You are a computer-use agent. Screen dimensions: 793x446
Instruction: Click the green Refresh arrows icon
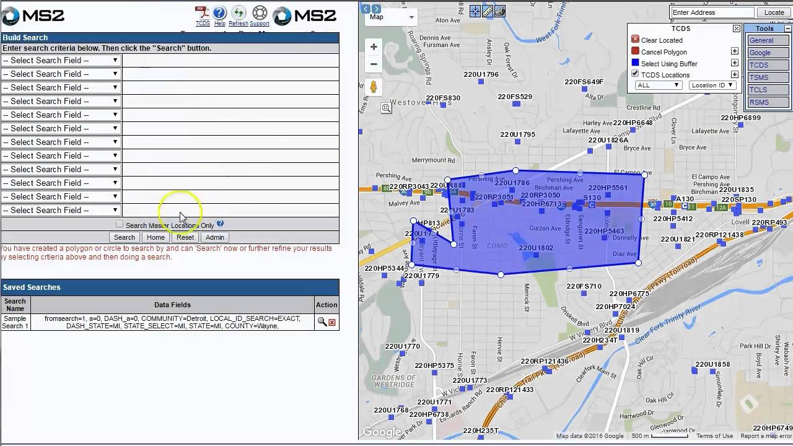tap(239, 12)
